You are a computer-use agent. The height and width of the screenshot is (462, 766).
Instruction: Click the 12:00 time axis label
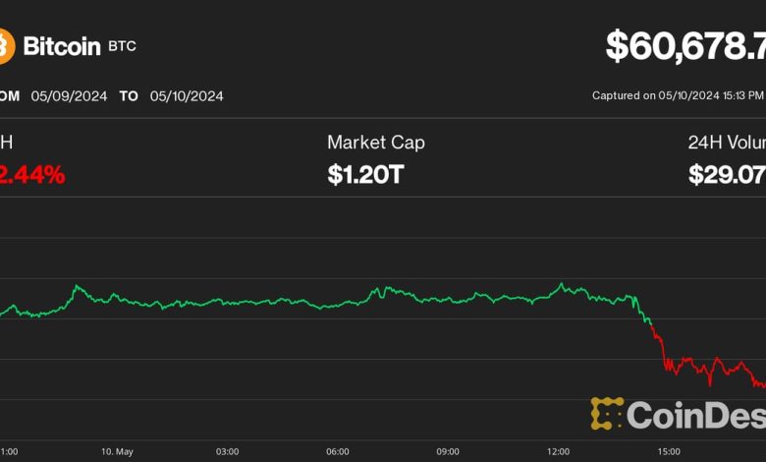click(558, 451)
